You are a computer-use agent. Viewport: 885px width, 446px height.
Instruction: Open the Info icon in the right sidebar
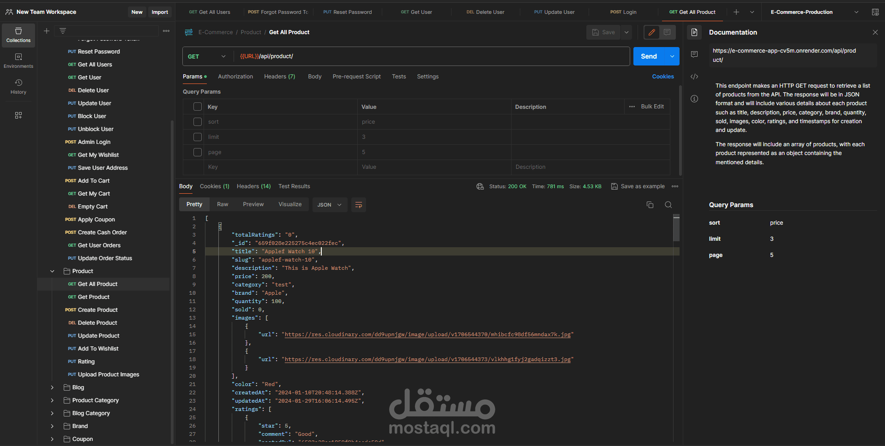point(694,99)
